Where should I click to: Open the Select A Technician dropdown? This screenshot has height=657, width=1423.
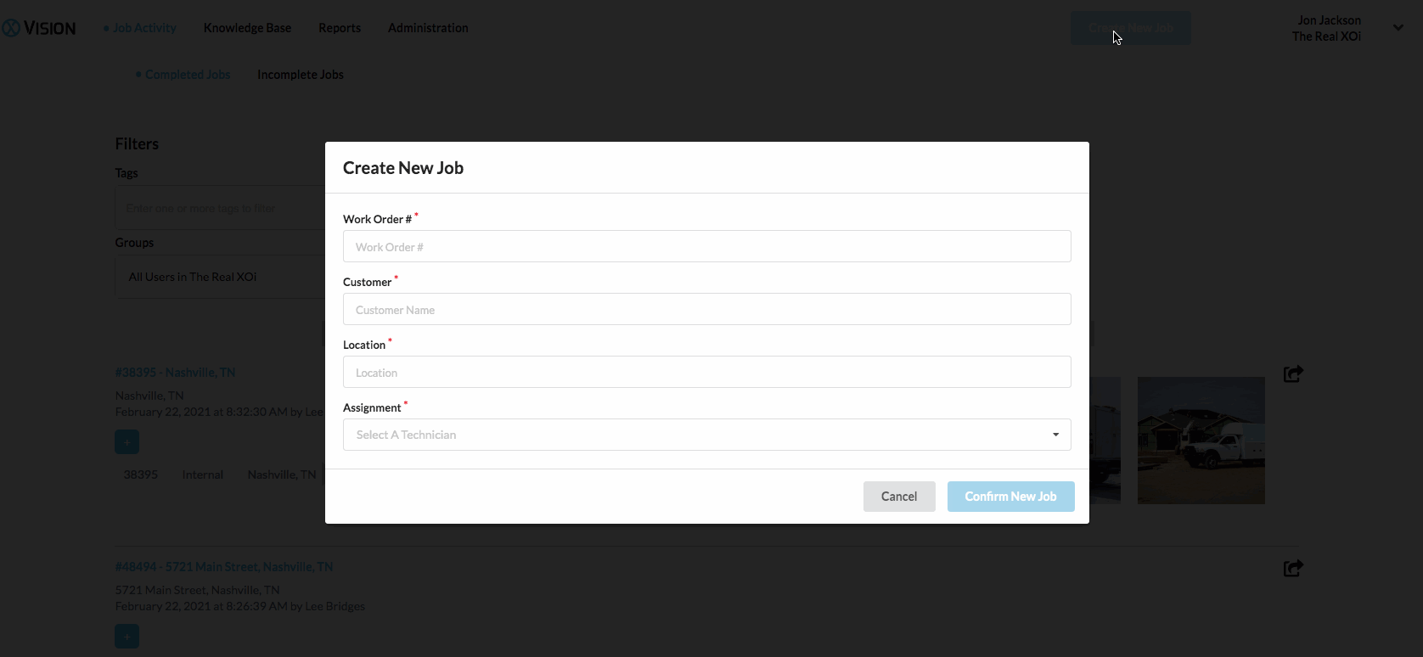[706, 435]
